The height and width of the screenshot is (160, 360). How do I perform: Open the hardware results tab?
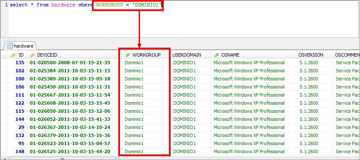(20, 46)
